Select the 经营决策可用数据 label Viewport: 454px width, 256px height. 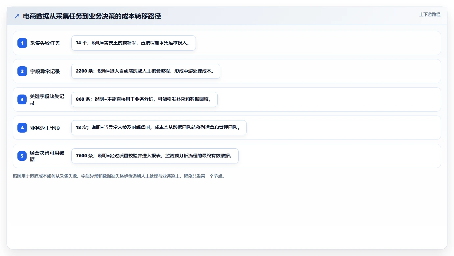pos(48,156)
